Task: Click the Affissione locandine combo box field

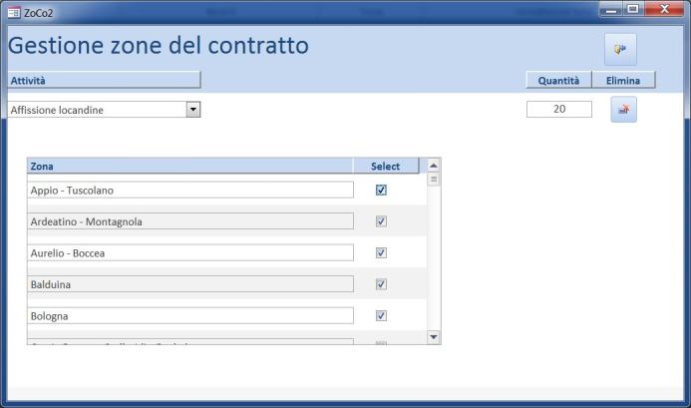Action: coord(104,110)
